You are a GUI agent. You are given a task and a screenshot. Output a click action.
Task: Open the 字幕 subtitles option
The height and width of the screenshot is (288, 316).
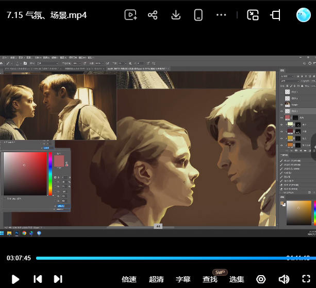click(x=183, y=279)
